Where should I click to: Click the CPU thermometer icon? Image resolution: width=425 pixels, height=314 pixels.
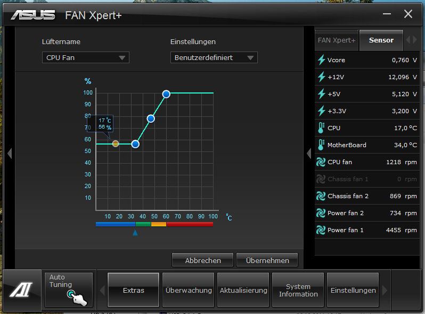coord(321,128)
